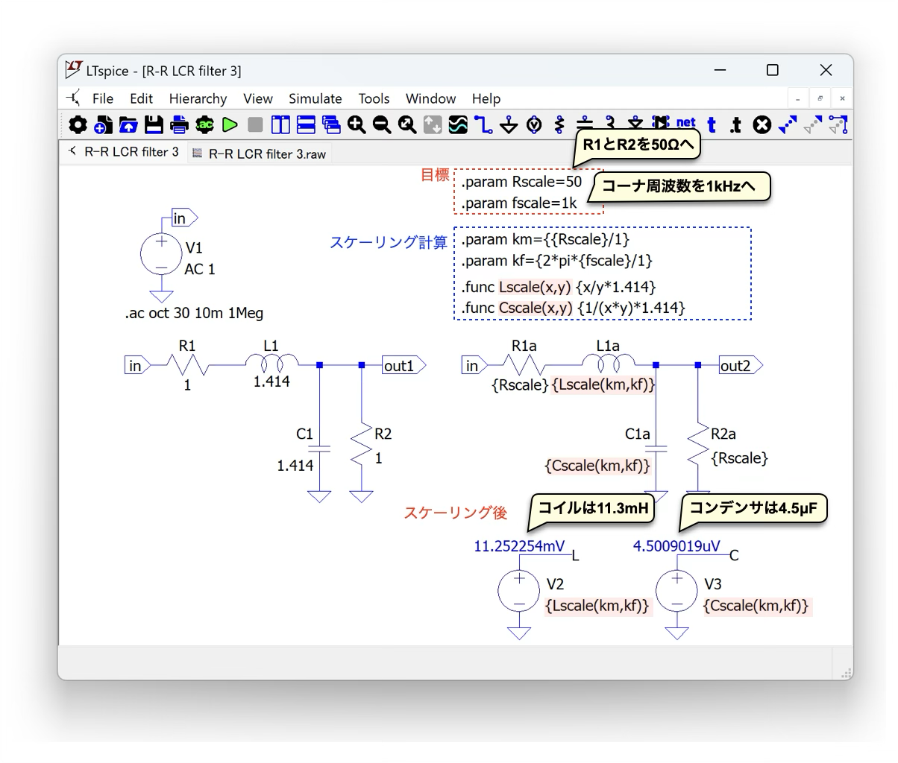Place a net label
898x763 pixels.
(x=685, y=124)
